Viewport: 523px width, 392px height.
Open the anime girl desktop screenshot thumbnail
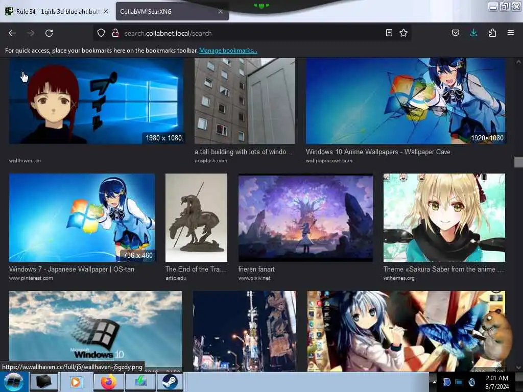pos(406,331)
